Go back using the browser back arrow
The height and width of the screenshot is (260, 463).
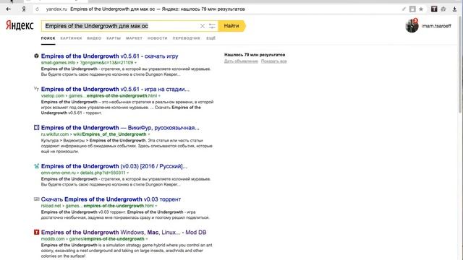click(x=8, y=9)
